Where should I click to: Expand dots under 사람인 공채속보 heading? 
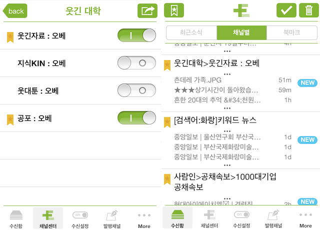pos(227,198)
